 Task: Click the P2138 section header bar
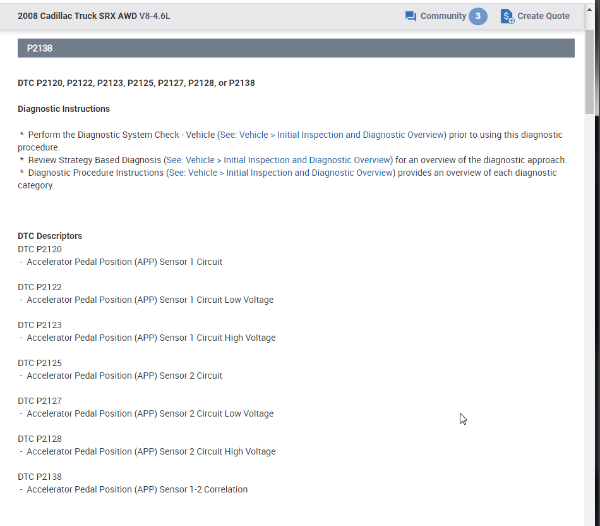296,48
